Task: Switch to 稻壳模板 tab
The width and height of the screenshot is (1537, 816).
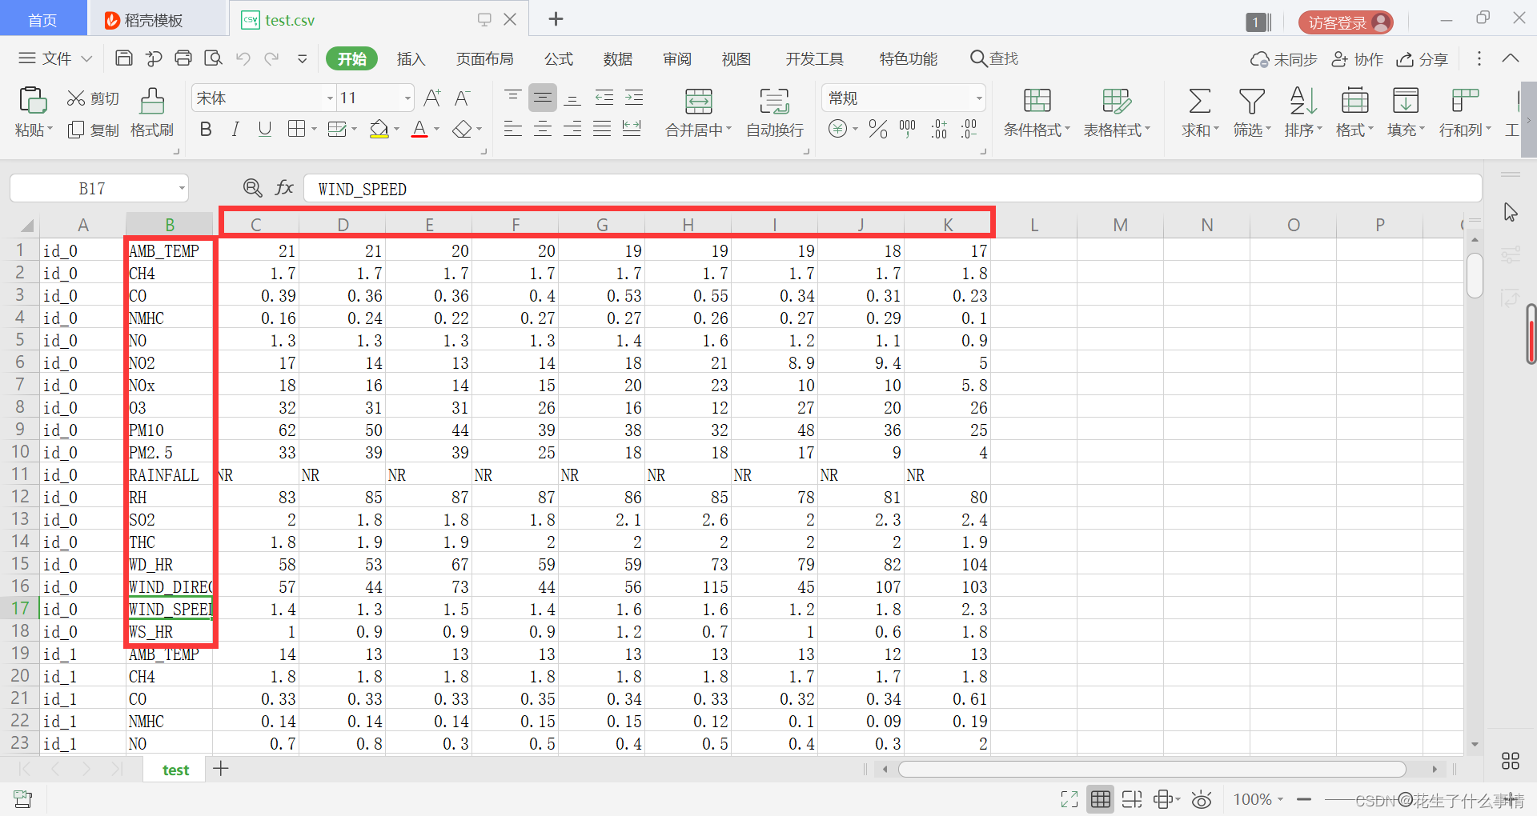Action: click(x=154, y=20)
